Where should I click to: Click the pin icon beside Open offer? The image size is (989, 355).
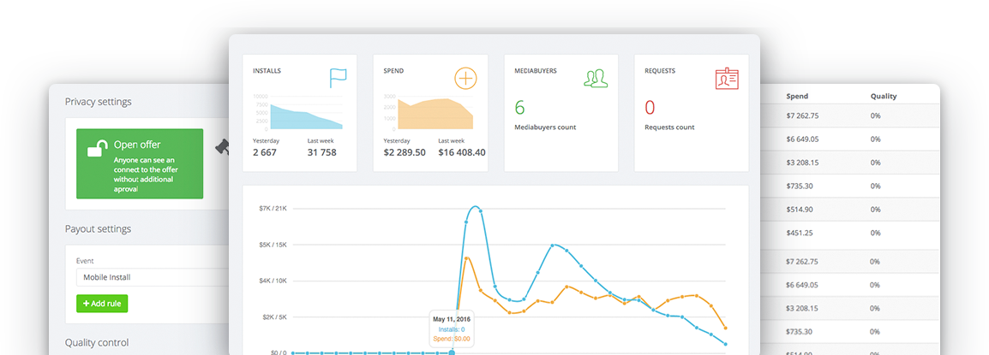pos(222,147)
